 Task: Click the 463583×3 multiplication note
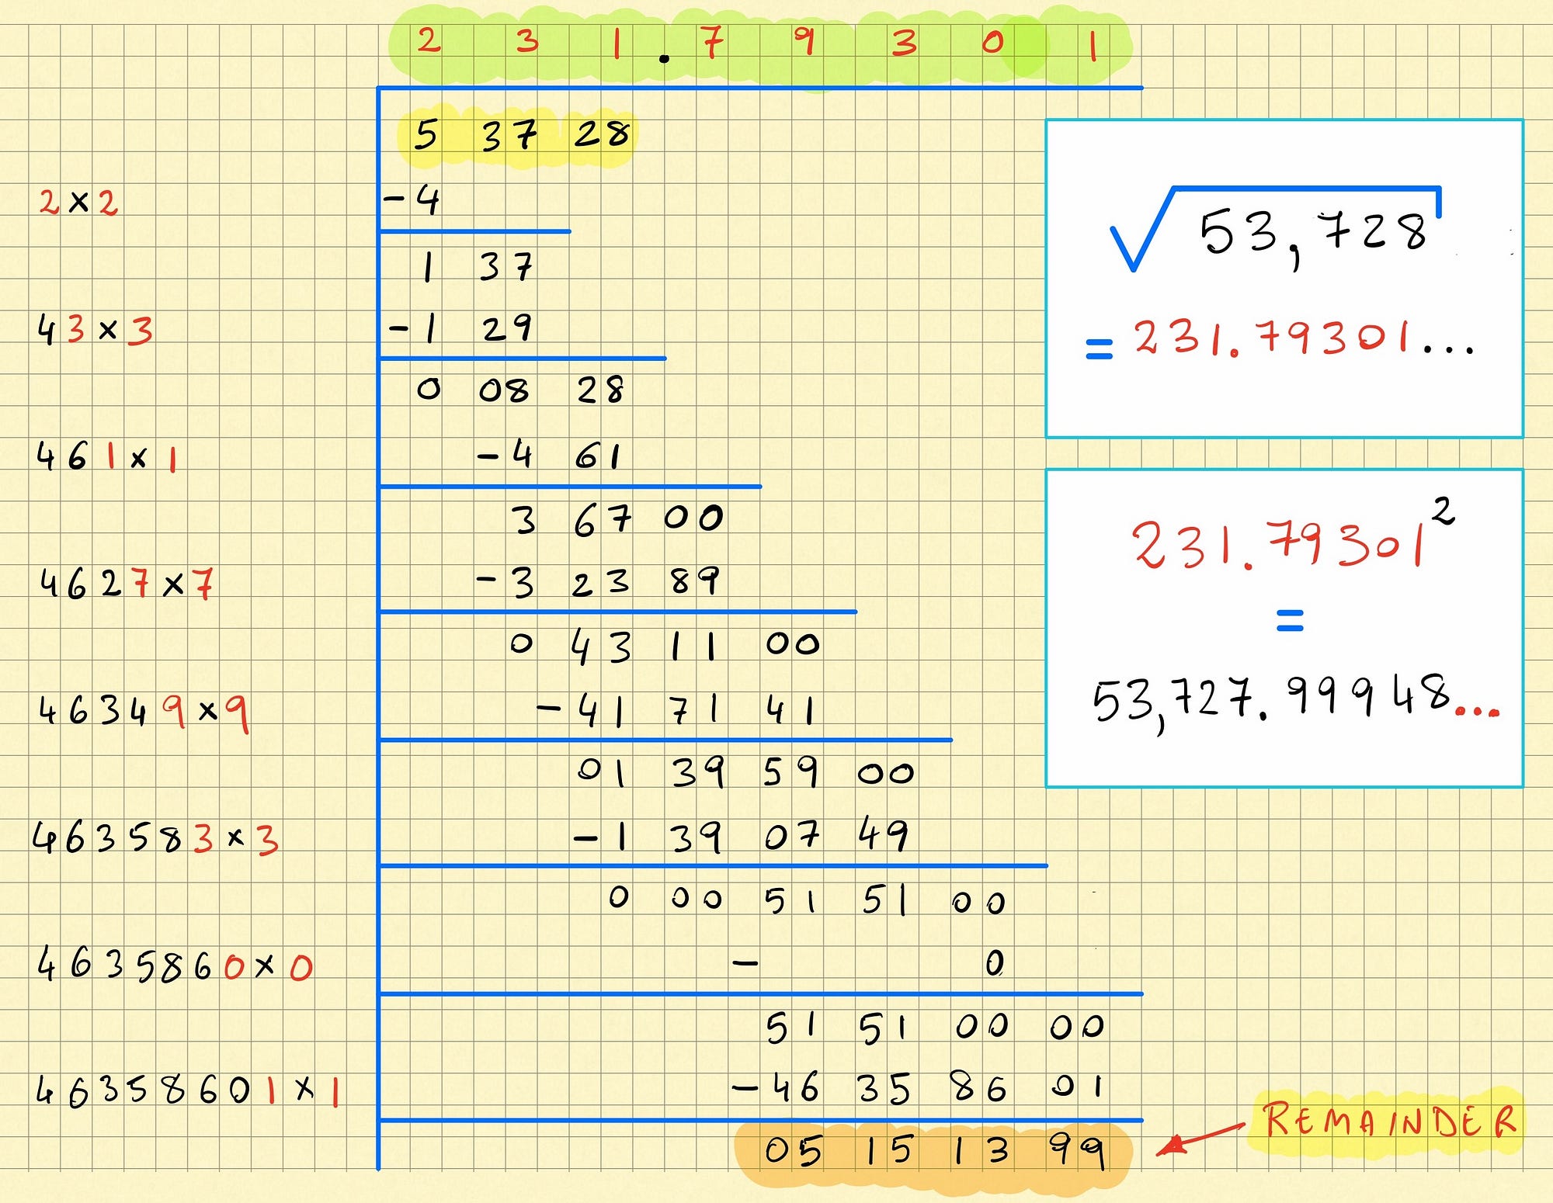pyautogui.click(x=155, y=838)
